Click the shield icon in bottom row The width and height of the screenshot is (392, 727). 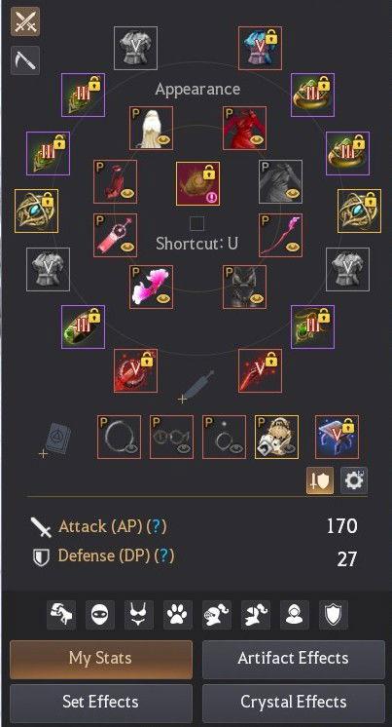pos(334,615)
